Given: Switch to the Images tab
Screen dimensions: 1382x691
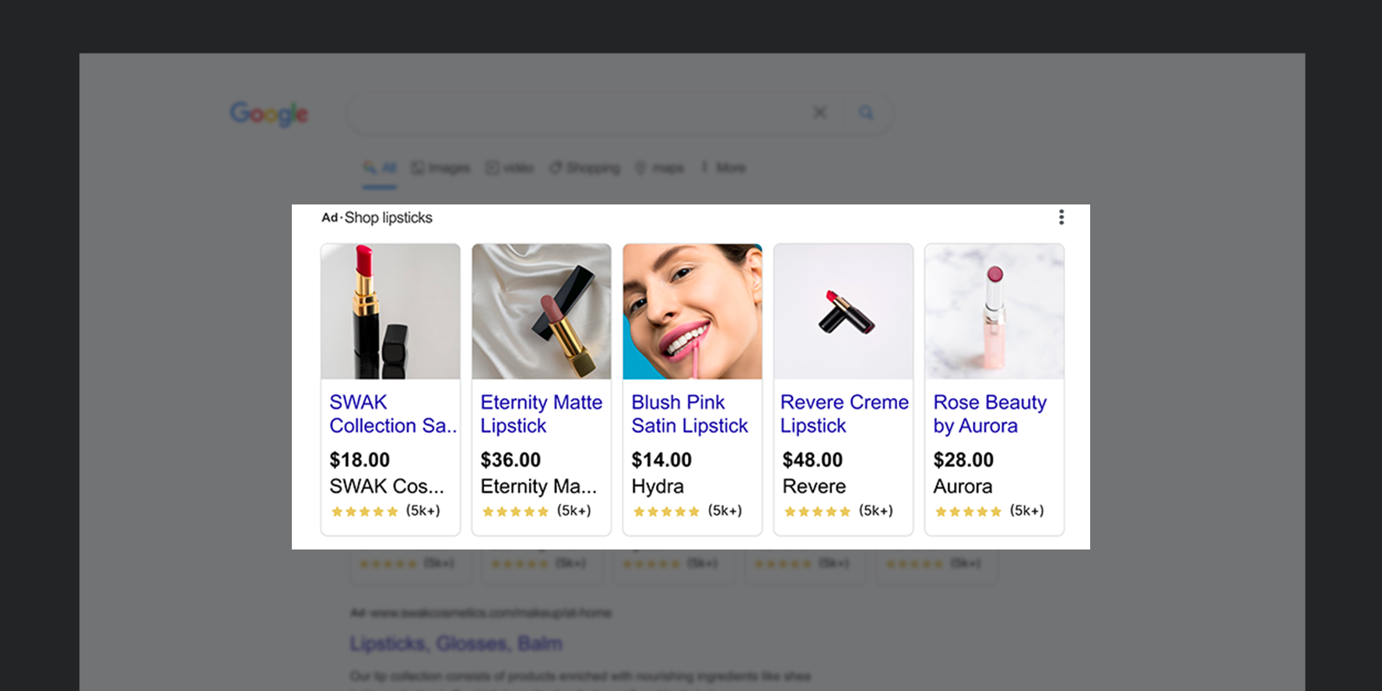Looking at the screenshot, I should pos(449,167).
